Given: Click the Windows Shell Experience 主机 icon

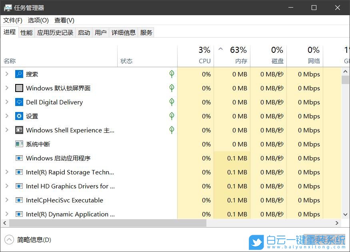Looking at the screenshot, I should [x=18, y=130].
